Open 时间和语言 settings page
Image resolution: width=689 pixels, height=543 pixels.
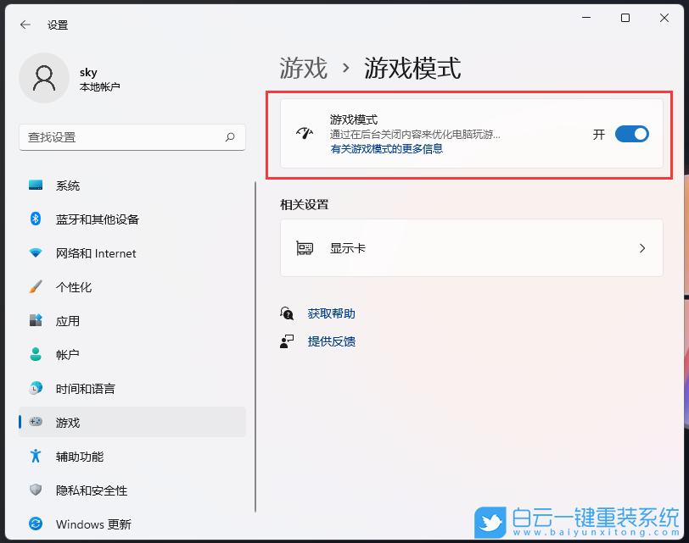coord(34,389)
